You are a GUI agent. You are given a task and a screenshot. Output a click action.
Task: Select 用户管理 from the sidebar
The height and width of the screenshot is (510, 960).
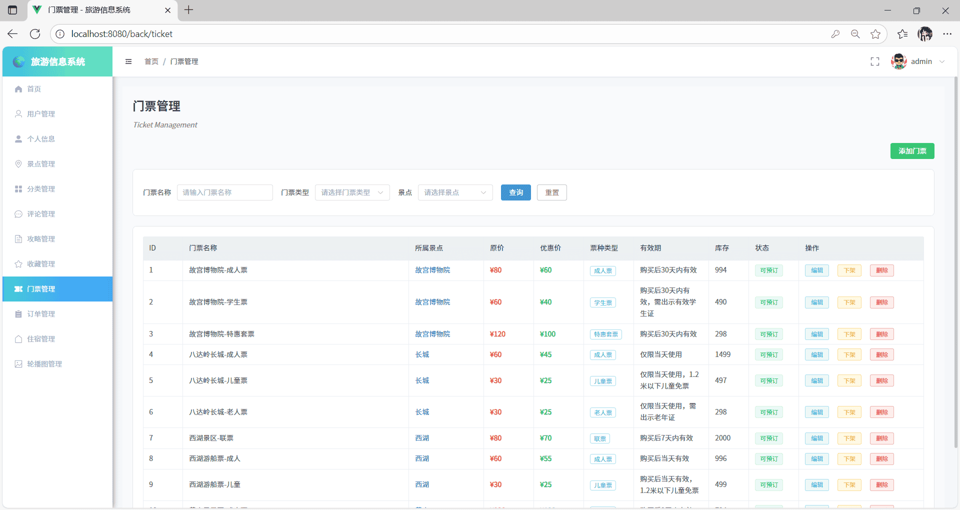pyautogui.click(x=41, y=114)
